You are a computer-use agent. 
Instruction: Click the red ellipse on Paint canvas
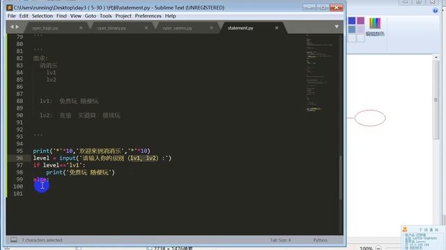(370, 118)
